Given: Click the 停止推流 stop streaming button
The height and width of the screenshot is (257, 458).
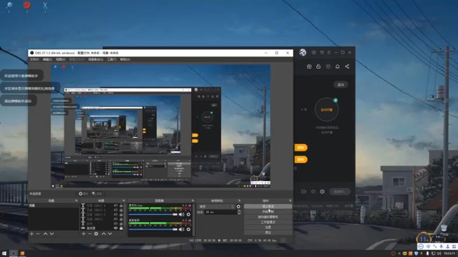Looking at the screenshot, I should (x=268, y=206).
